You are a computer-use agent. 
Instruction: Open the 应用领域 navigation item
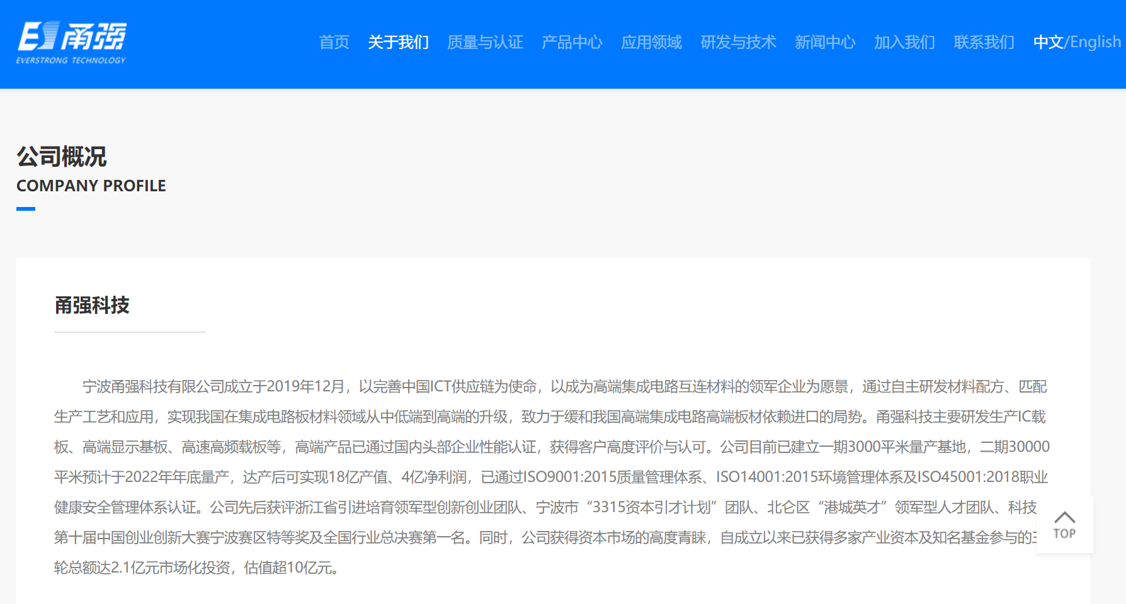[x=651, y=42]
